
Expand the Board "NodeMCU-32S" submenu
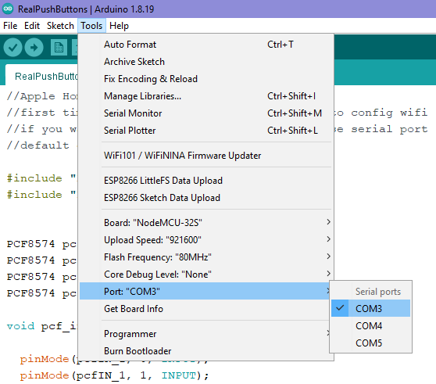tap(205, 223)
